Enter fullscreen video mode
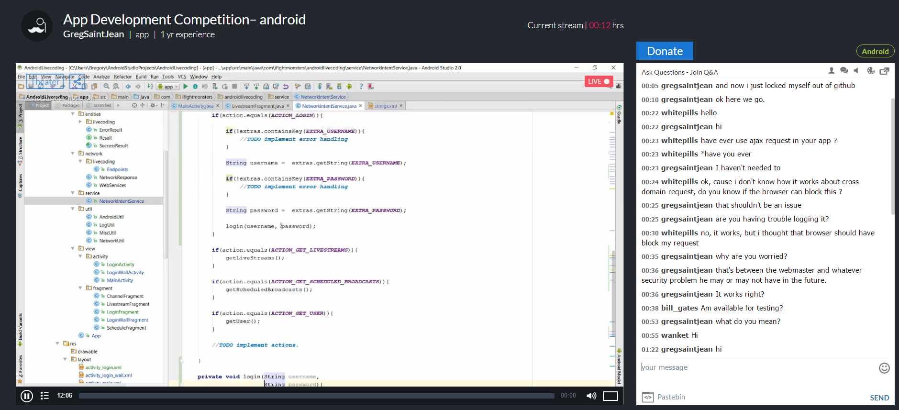Image resolution: width=899 pixels, height=410 pixels. (610, 396)
